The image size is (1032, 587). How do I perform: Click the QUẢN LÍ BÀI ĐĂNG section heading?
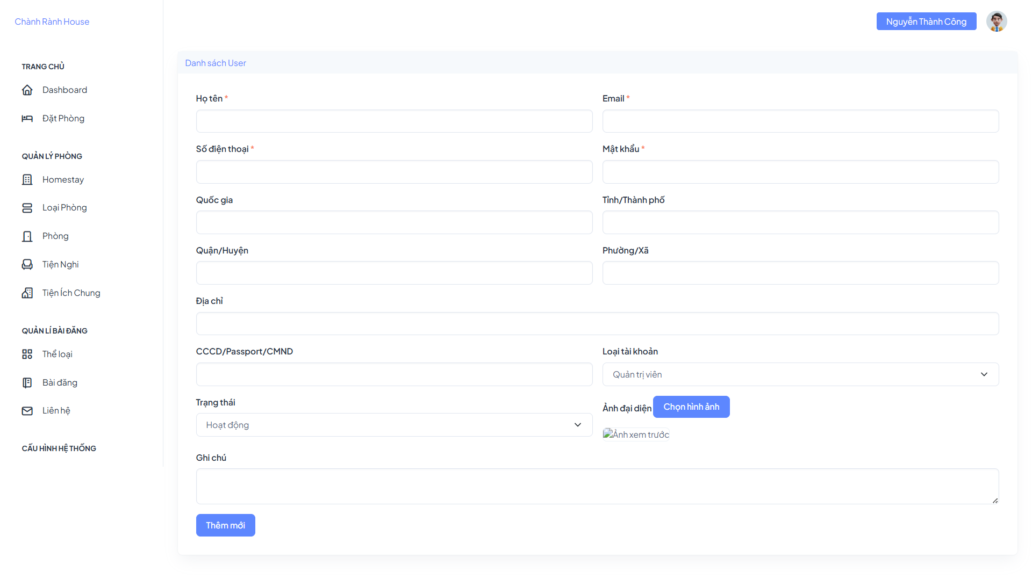(54, 331)
